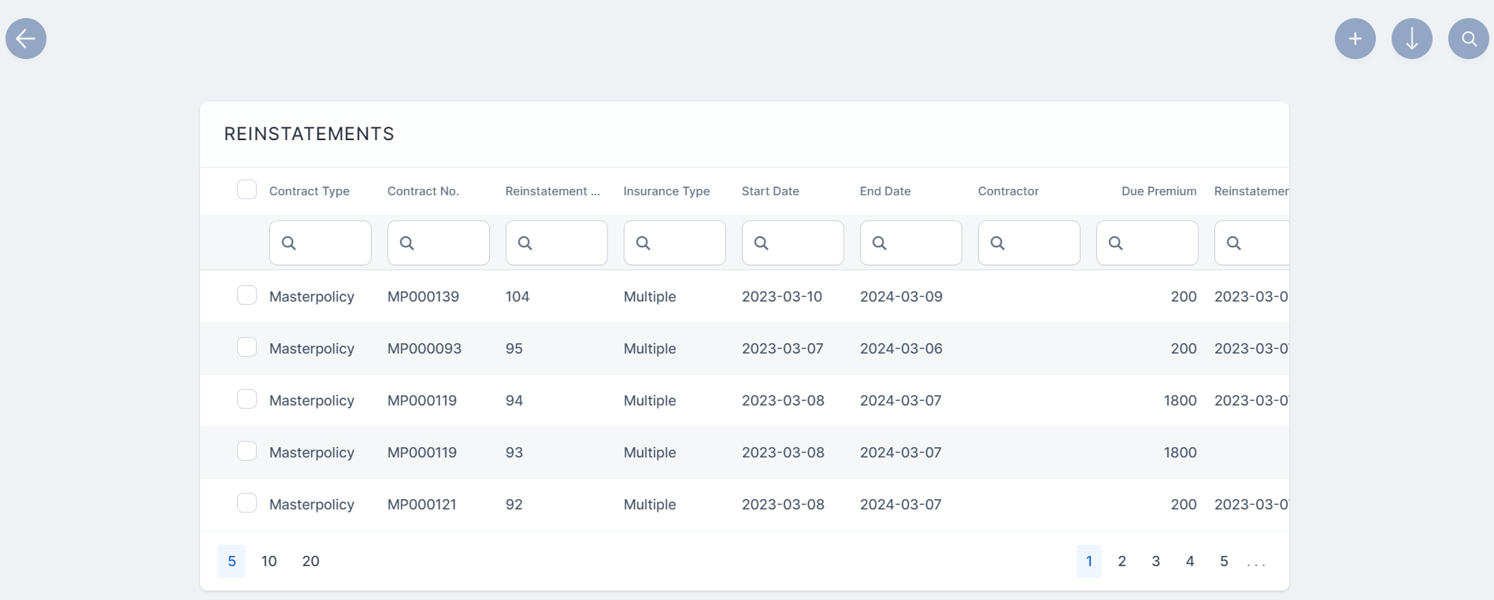Click the search icon in Contractor filter
The image size is (1494, 600).
(998, 243)
